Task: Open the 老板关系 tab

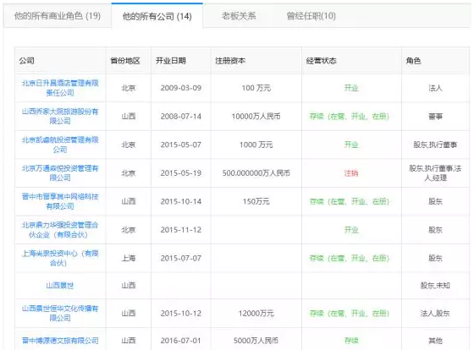Action: tap(239, 16)
